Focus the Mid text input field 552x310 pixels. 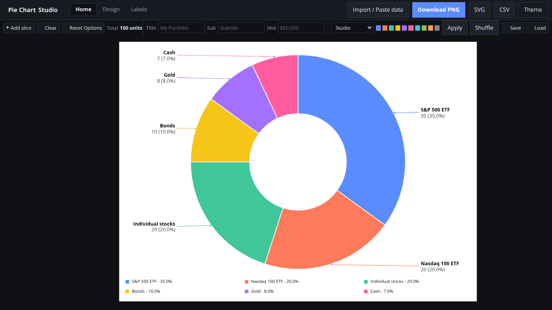(301, 28)
